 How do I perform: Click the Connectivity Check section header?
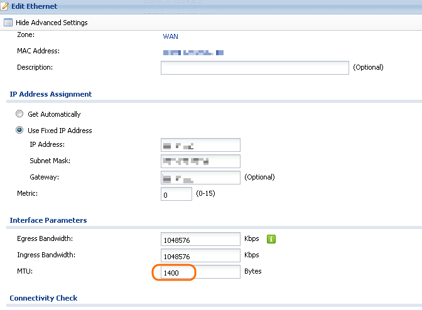[43, 297]
